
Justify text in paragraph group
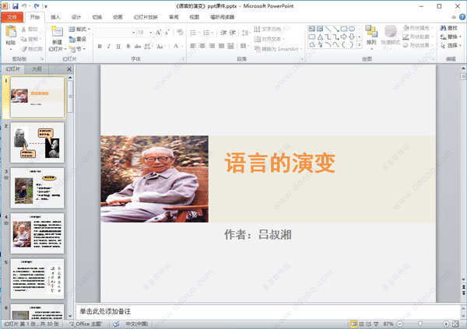(221, 46)
